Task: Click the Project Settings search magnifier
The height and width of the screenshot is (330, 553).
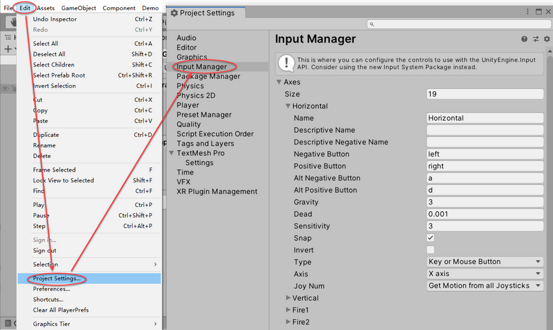Action: click(372, 24)
